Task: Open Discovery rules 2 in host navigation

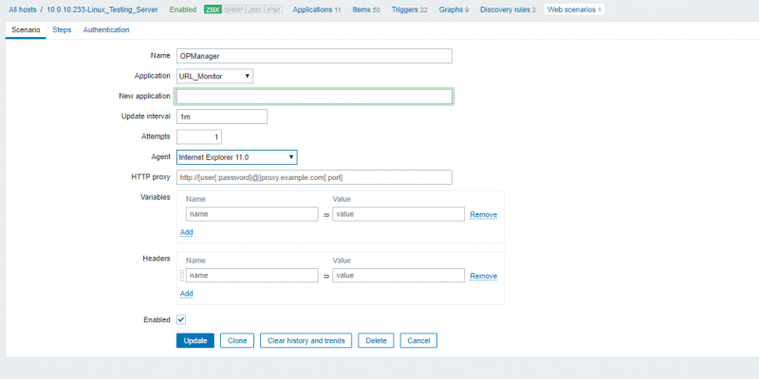Action: point(508,9)
